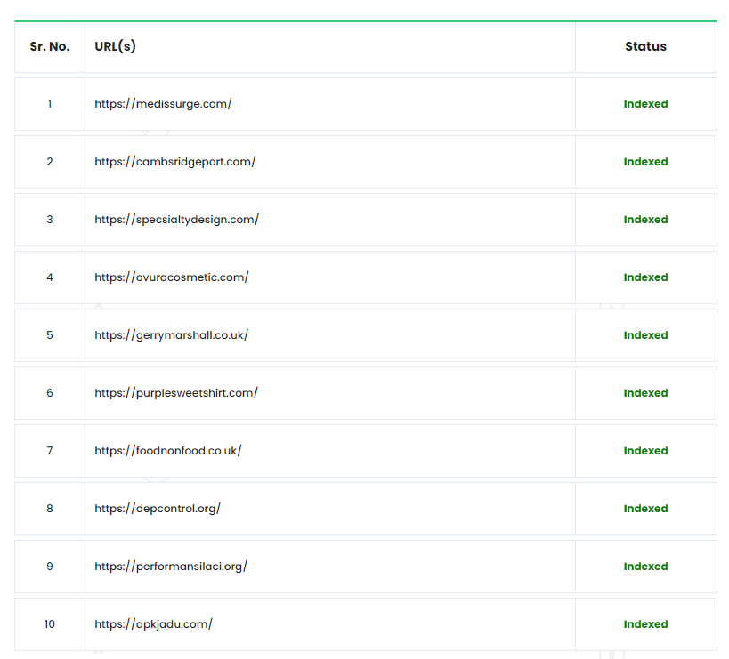Screen dimensions: 729x659
Task: Click the apkjadu.com URL
Action: tap(153, 624)
